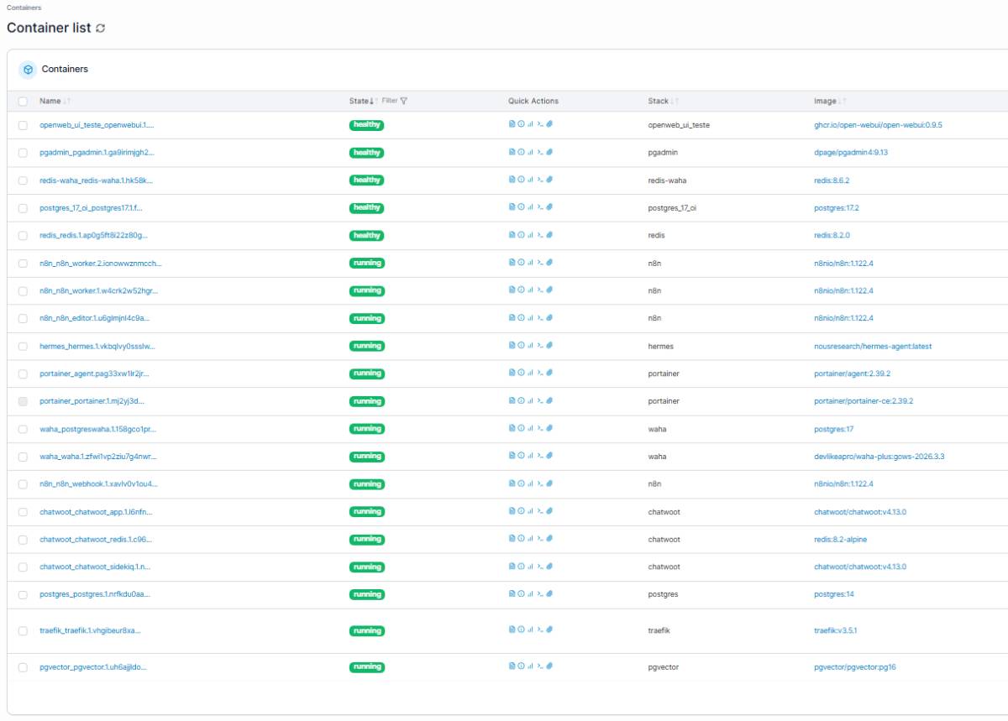Image resolution: width=1008 pixels, height=721 pixels.
Task: Sort containers by Image column
Action: (829, 101)
